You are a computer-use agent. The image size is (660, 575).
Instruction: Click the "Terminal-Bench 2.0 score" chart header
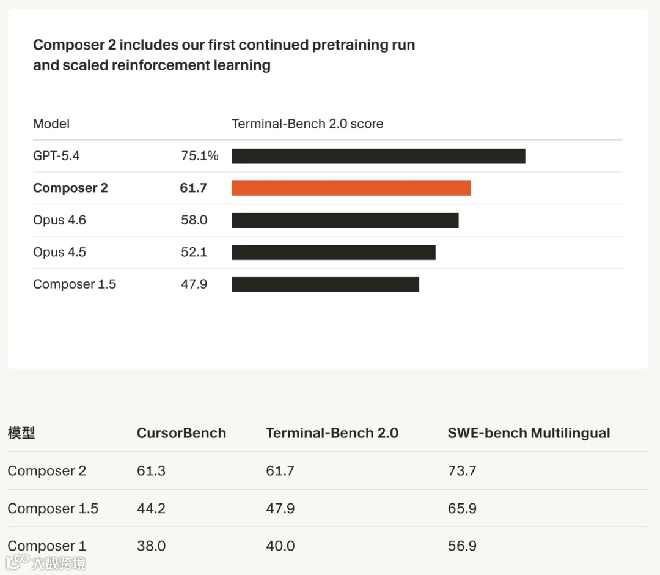pyautogui.click(x=307, y=124)
